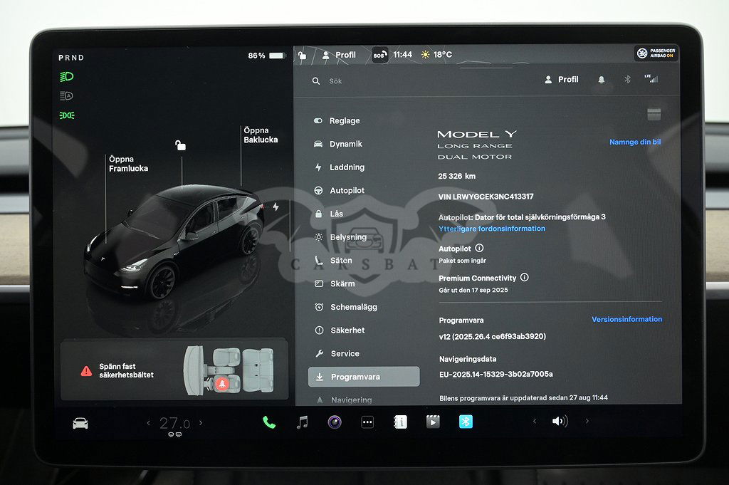729x485 pixels.
Task: Tap the car controls icon
Action: point(80,423)
